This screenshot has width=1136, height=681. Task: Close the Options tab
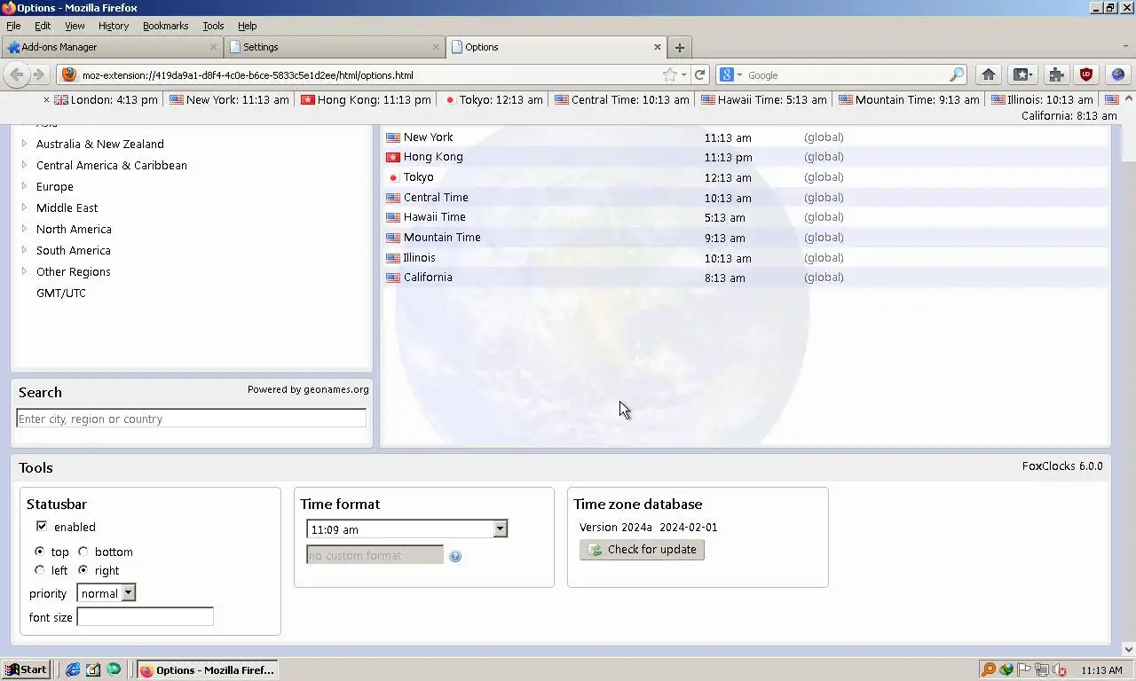[658, 47]
